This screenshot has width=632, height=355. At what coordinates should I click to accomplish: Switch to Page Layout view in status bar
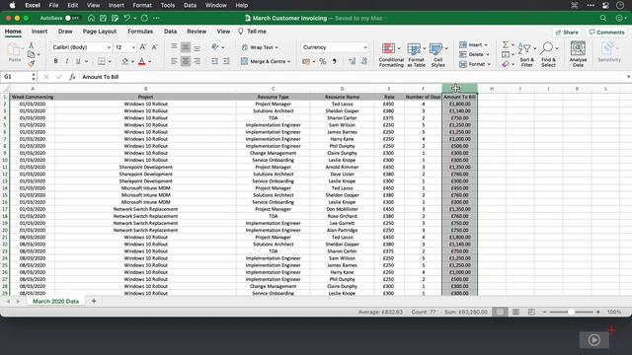515,312
